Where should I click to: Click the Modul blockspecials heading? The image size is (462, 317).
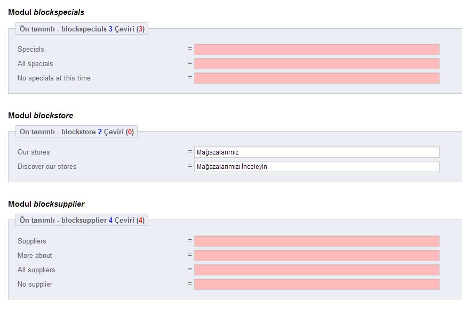46,12
